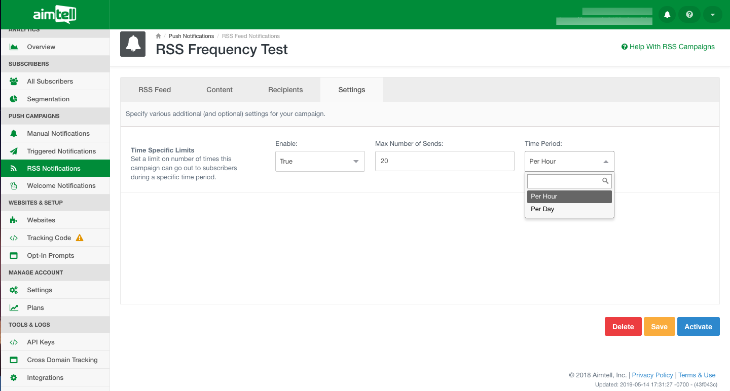The image size is (730, 391).
Task: Open Overview in the sidebar
Action: coord(55,47)
